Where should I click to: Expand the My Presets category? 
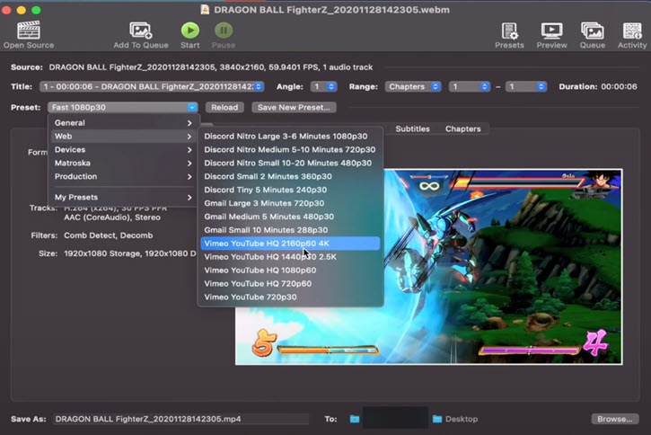[x=123, y=197]
